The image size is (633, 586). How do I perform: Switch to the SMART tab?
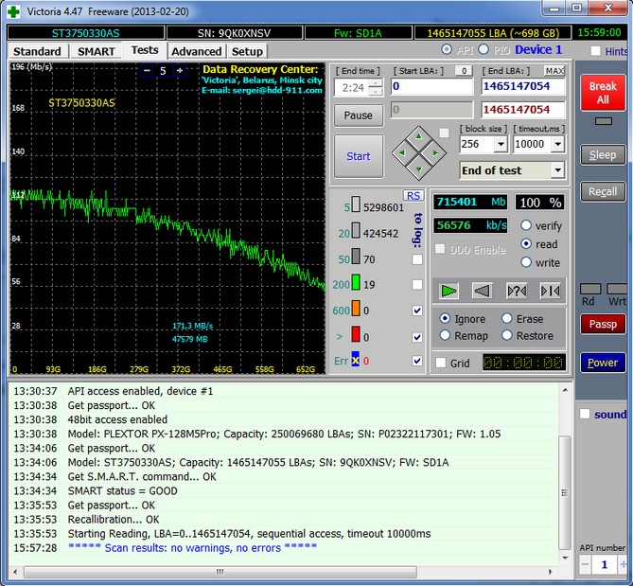[x=96, y=51]
